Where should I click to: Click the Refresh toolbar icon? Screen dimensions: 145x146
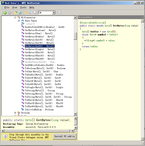click(20, 13)
